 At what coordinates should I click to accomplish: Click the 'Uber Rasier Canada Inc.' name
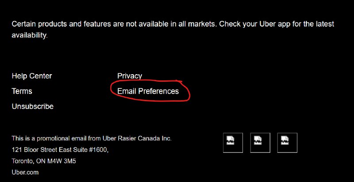point(137,138)
